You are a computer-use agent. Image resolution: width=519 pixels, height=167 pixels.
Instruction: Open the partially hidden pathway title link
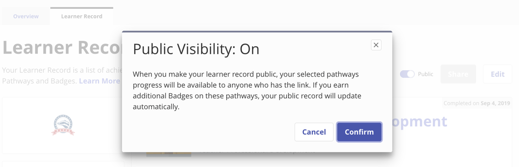click(420, 122)
